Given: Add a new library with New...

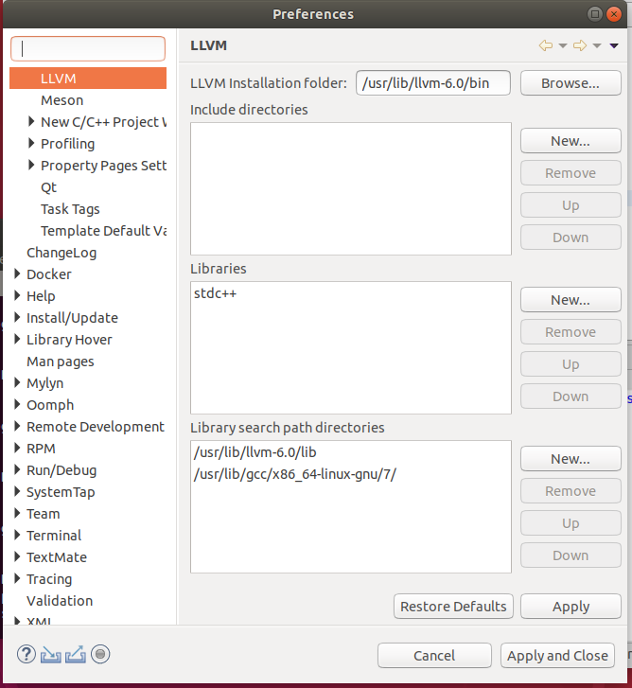Looking at the screenshot, I should click(x=571, y=300).
